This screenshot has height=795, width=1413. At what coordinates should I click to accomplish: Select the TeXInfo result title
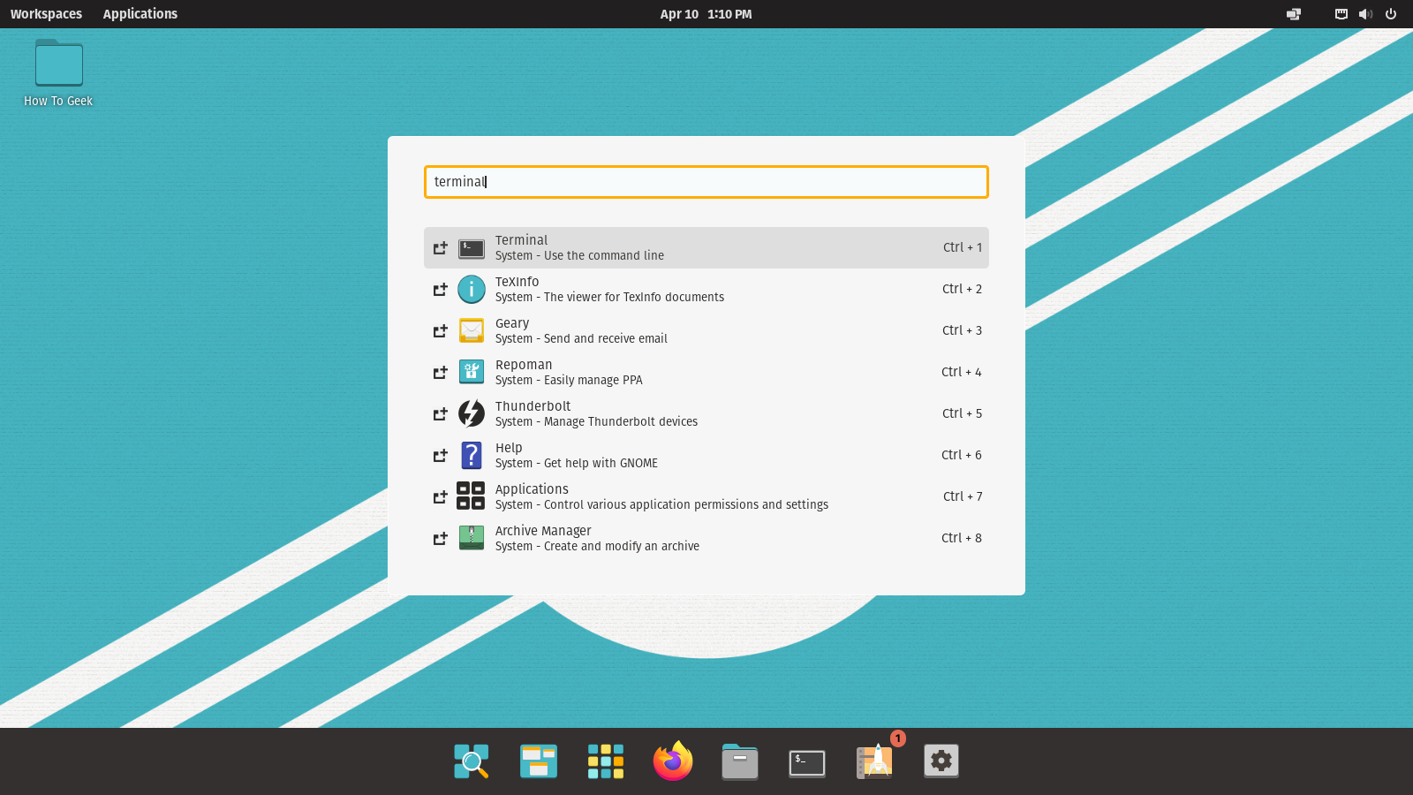517,282
